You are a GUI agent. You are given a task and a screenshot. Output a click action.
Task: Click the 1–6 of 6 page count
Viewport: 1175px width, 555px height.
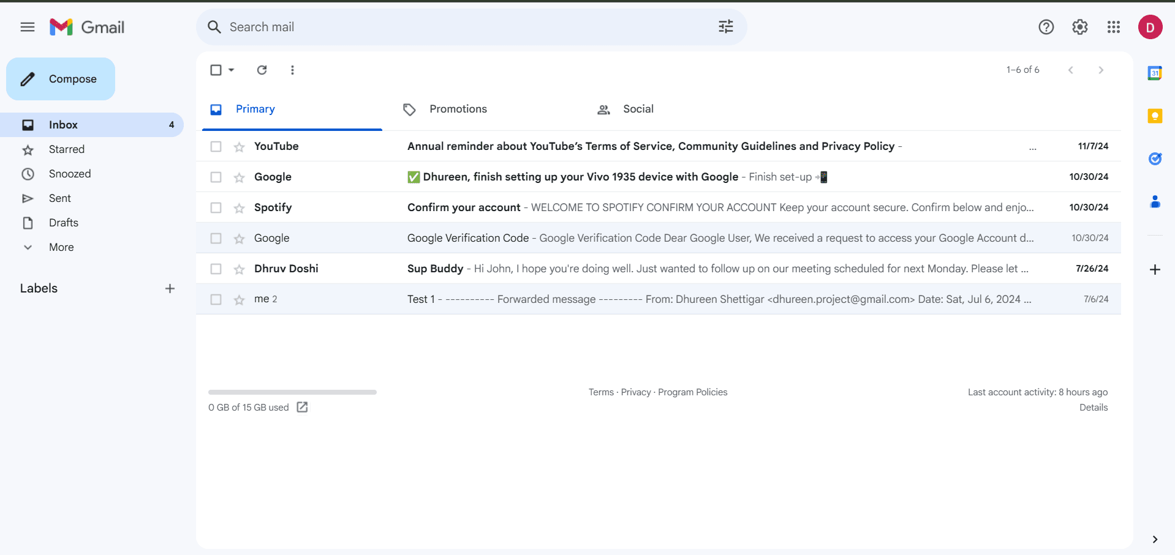1022,70
